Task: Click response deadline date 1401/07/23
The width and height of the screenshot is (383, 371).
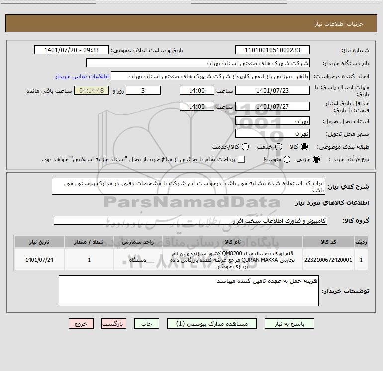Action: (273, 90)
